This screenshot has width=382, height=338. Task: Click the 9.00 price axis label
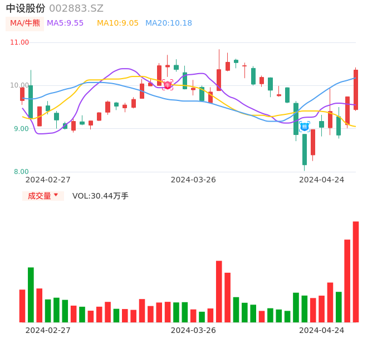21,129
